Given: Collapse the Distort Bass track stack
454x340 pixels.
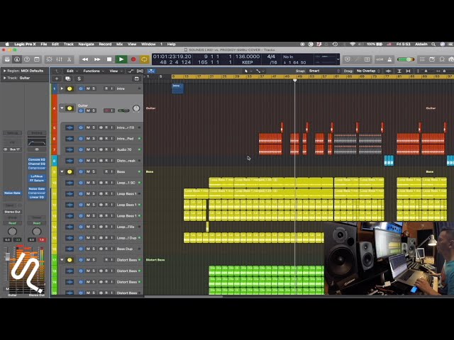Looking at the screenshot, I should 62,260.
